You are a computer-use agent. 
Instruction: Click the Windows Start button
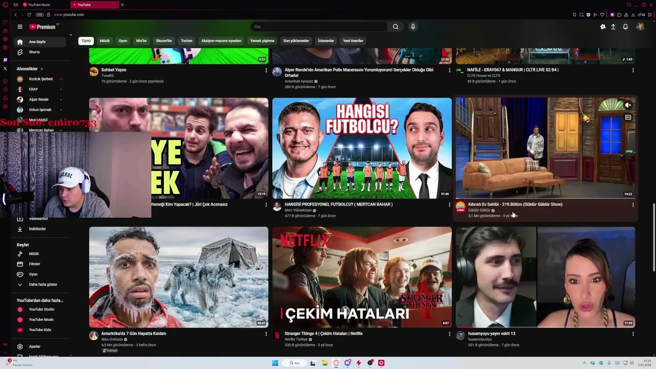pos(275,363)
